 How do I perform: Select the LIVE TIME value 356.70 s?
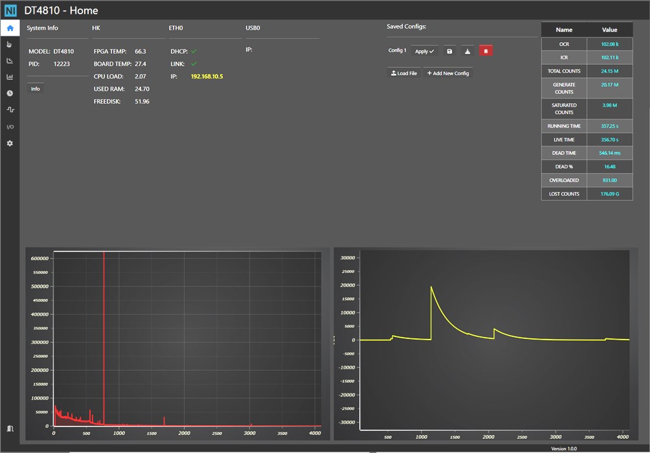610,140
